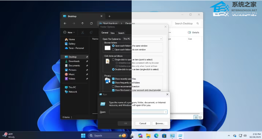The height and width of the screenshot is (139, 262).
Task: Switch to details list view icon
Action: pyautogui.click(x=196, y=117)
